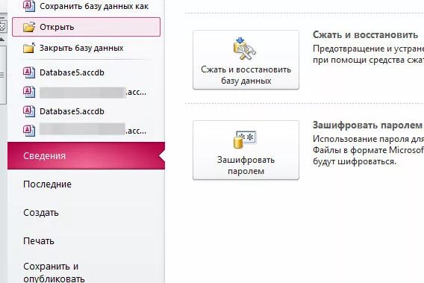Click the text line 'при помощи средства'
This screenshot has height=283, width=424.
click(x=368, y=60)
